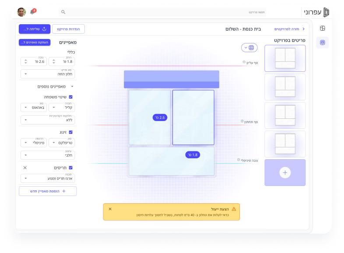This screenshot has width=344, height=253.
Task: Click the הגדרות פרויקט button
Action: tap(69, 29)
